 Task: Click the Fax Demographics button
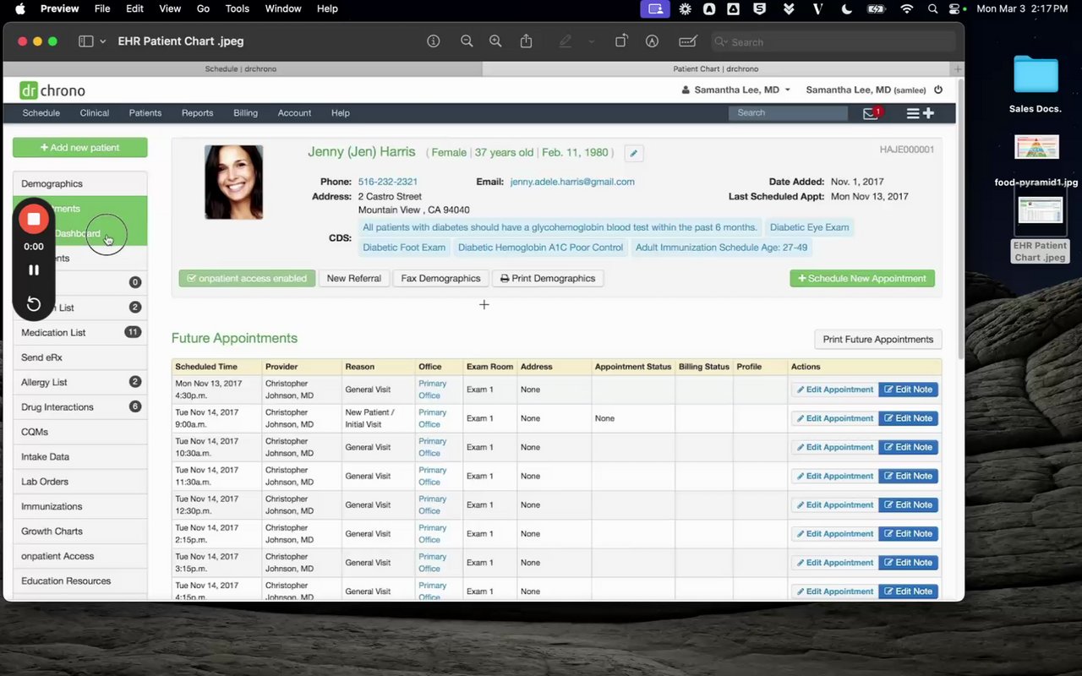[440, 278]
